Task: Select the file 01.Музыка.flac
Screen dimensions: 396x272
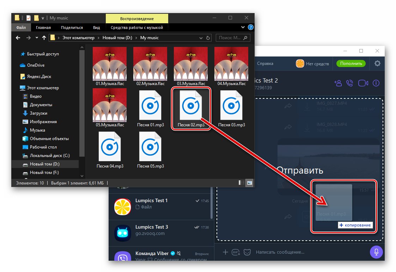Action: coord(110,67)
